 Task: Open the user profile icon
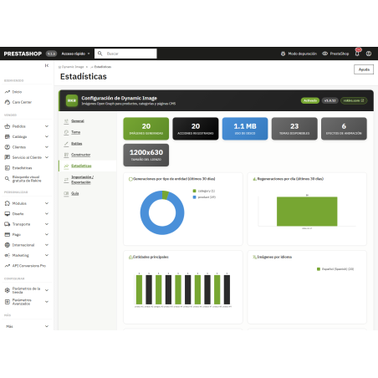(369, 54)
